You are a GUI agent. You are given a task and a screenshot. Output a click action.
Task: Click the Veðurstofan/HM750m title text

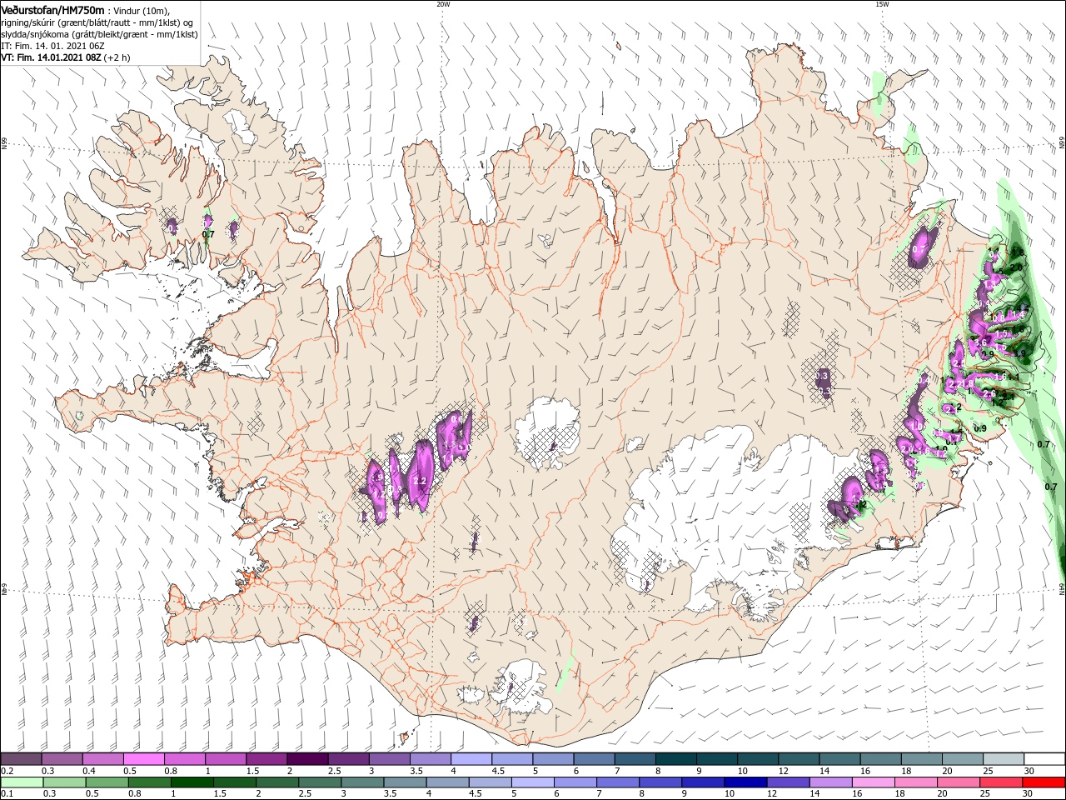point(53,9)
